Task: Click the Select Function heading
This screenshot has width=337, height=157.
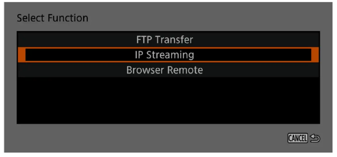Action: (52, 18)
